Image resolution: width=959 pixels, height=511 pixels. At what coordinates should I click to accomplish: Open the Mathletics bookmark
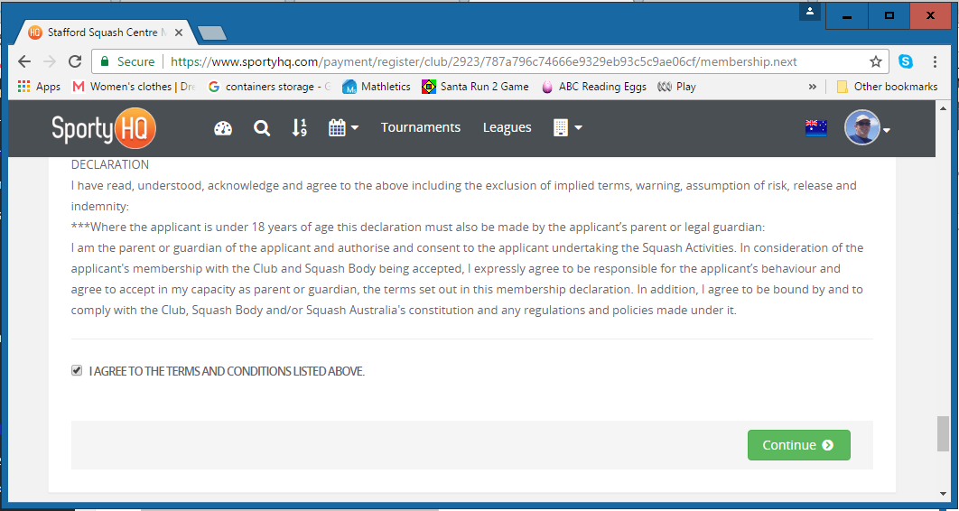(x=377, y=87)
